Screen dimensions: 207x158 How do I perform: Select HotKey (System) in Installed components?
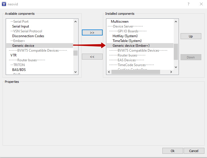pos(140,36)
